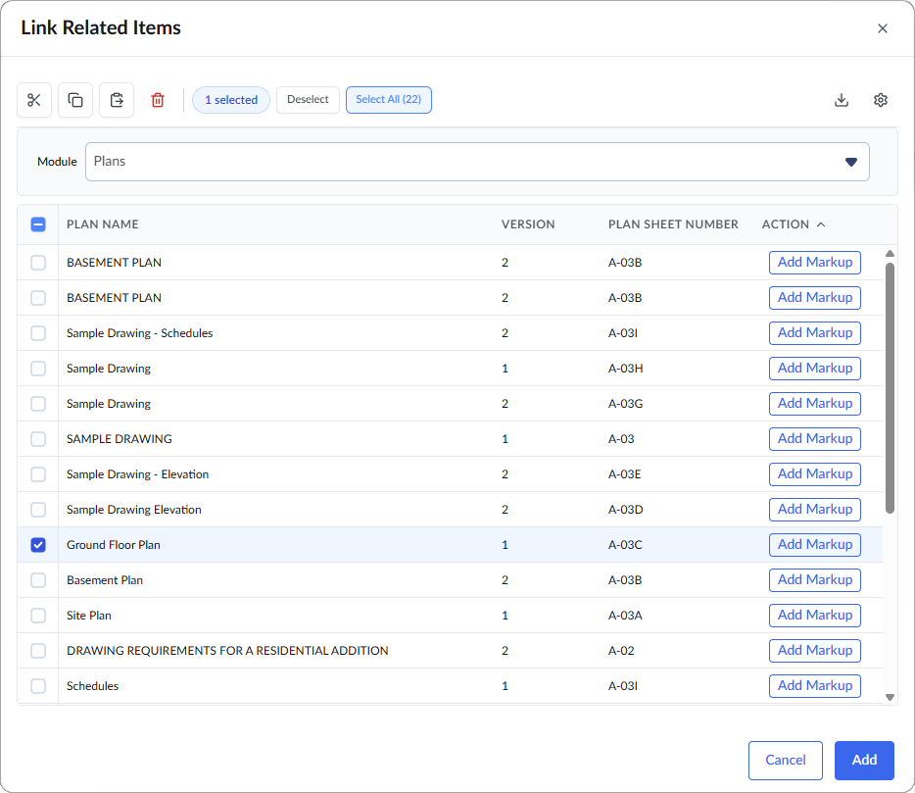Close the Link Related Items dialog
Image resolution: width=915 pixels, height=793 pixels.
point(883,28)
